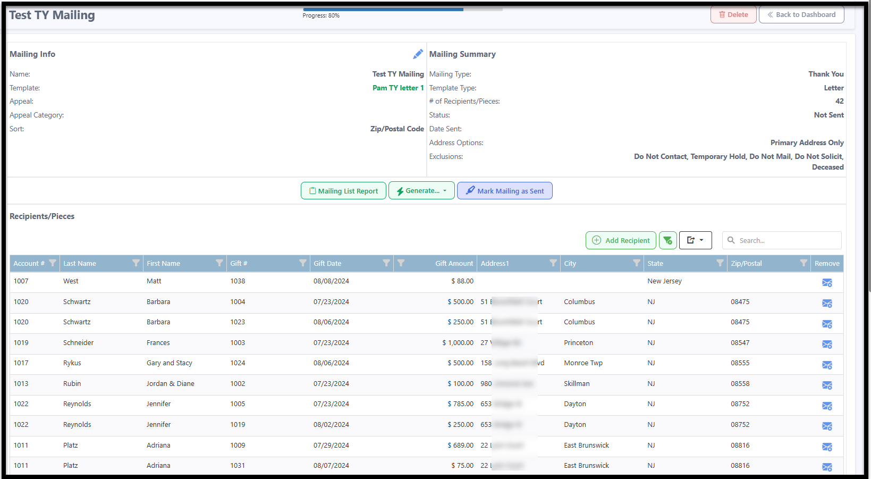Filter the Gift Amount column

click(x=401, y=263)
